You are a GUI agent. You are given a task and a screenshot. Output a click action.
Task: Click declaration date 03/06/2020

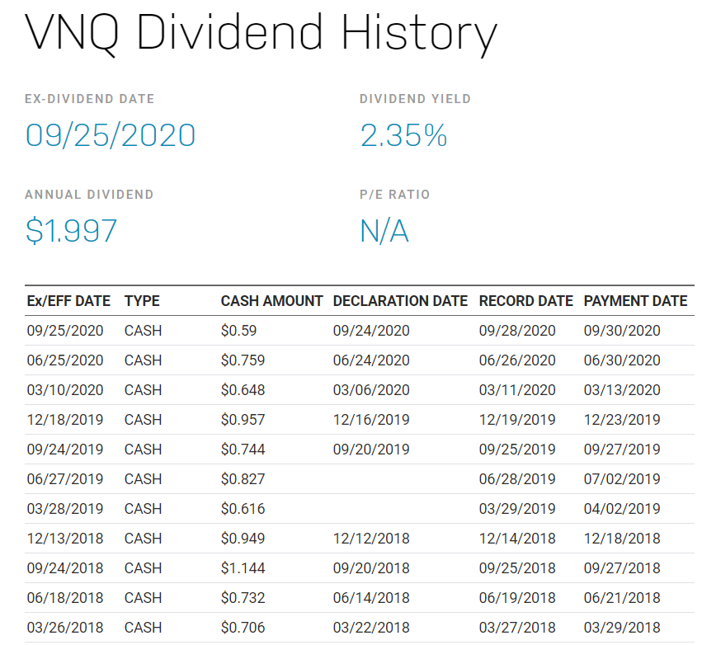[x=371, y=390]
